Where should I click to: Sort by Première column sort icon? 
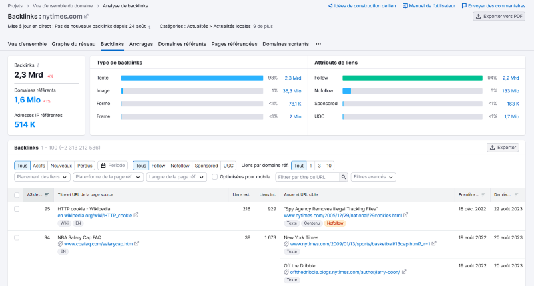click(483, 195)
